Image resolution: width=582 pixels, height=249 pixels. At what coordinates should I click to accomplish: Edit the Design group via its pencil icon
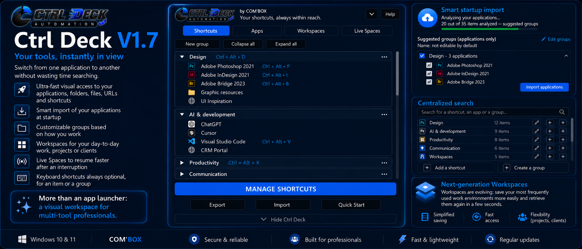537,123
